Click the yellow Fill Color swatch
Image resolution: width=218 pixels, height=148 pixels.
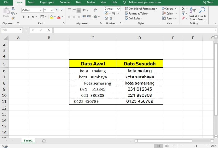52,17
